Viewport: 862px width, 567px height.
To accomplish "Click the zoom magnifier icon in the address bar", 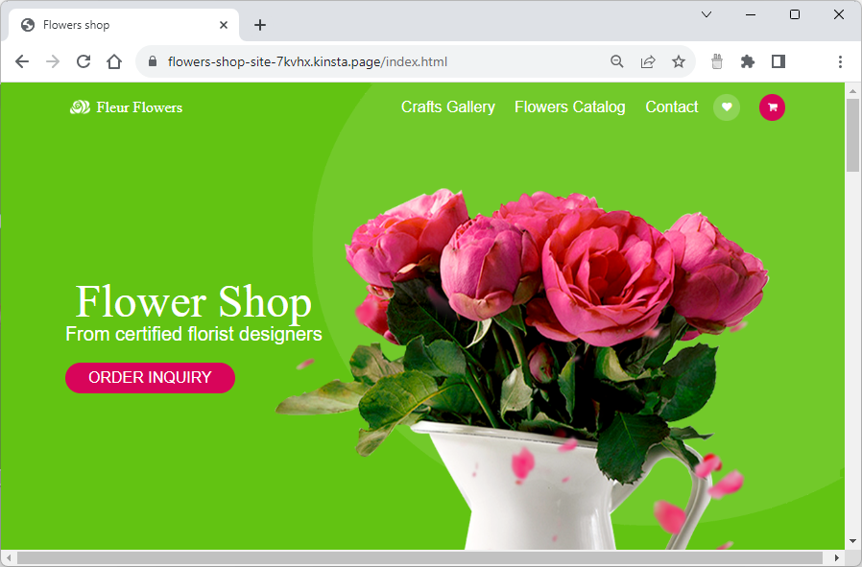I will 617,60.
